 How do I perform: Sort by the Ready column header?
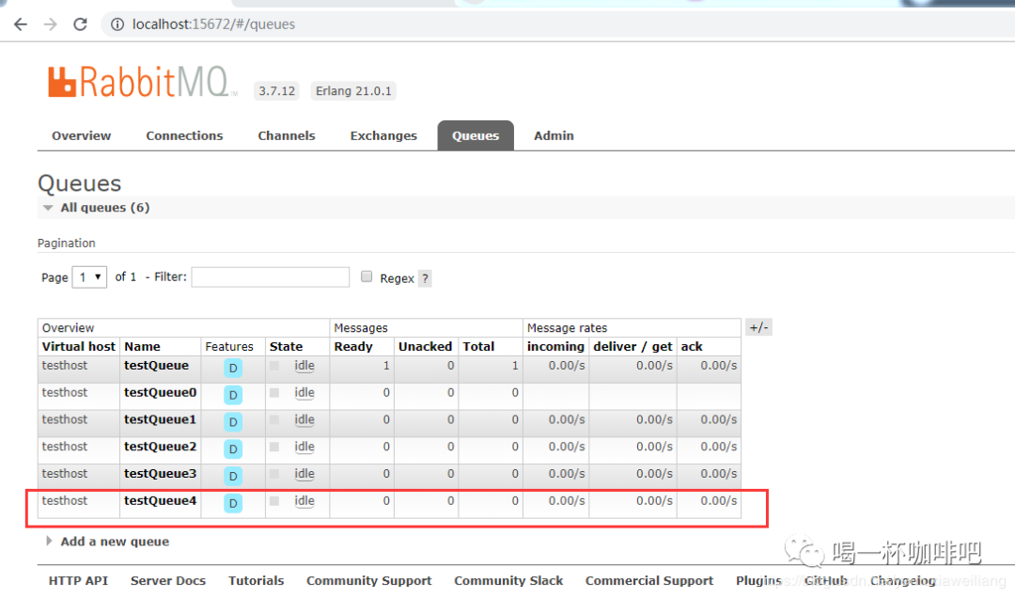[x=353, y=347]
